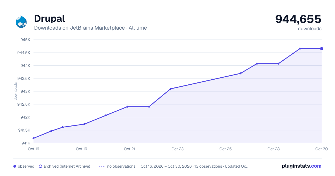Click the 944K y-axis label
The width and height of the screenshot is (335, 176).
(x=25, y=65)
